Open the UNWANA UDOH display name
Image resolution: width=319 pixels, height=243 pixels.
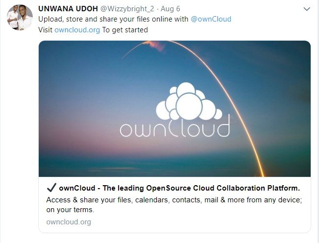pyautogui.click(x=68, y=9)
